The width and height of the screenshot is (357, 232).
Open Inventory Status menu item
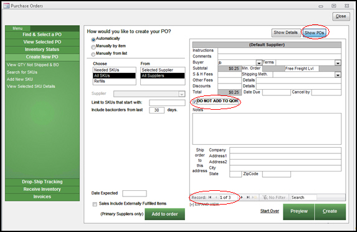click(42, 49)
